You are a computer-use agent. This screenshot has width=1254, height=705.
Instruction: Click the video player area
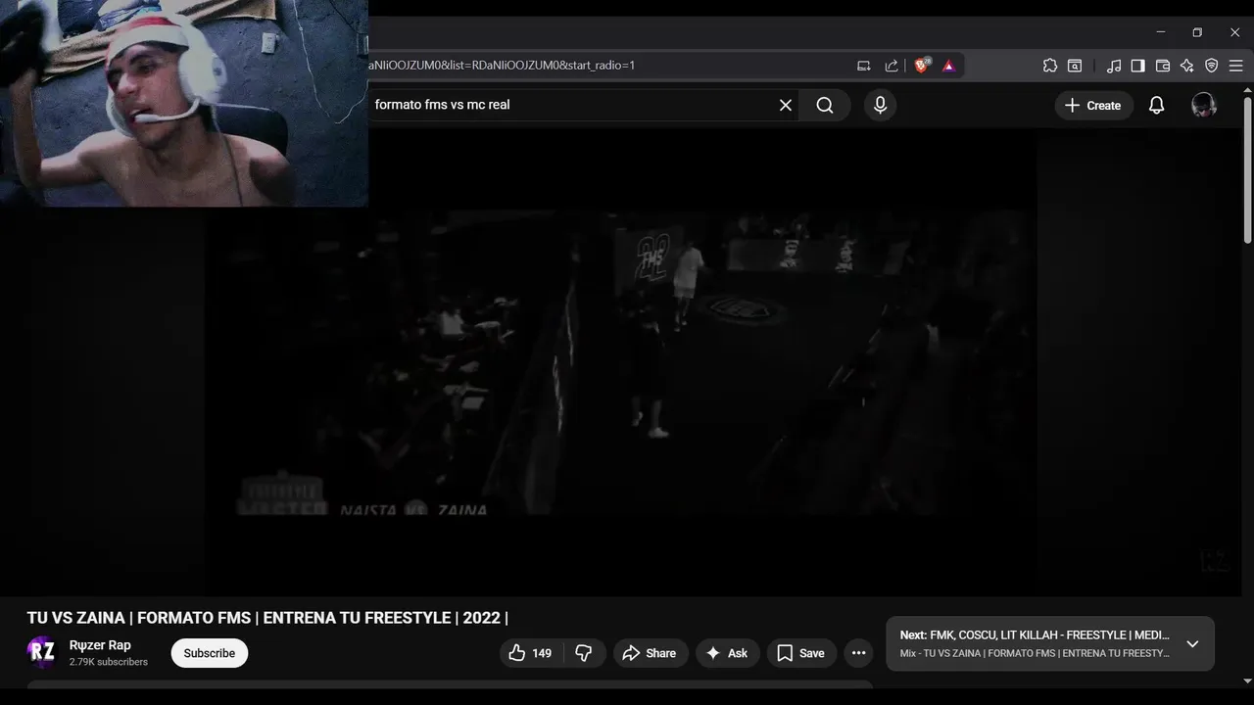pos(621,362)
